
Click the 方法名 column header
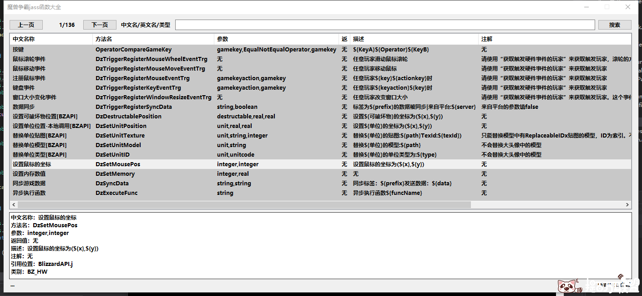click(153, 39)
